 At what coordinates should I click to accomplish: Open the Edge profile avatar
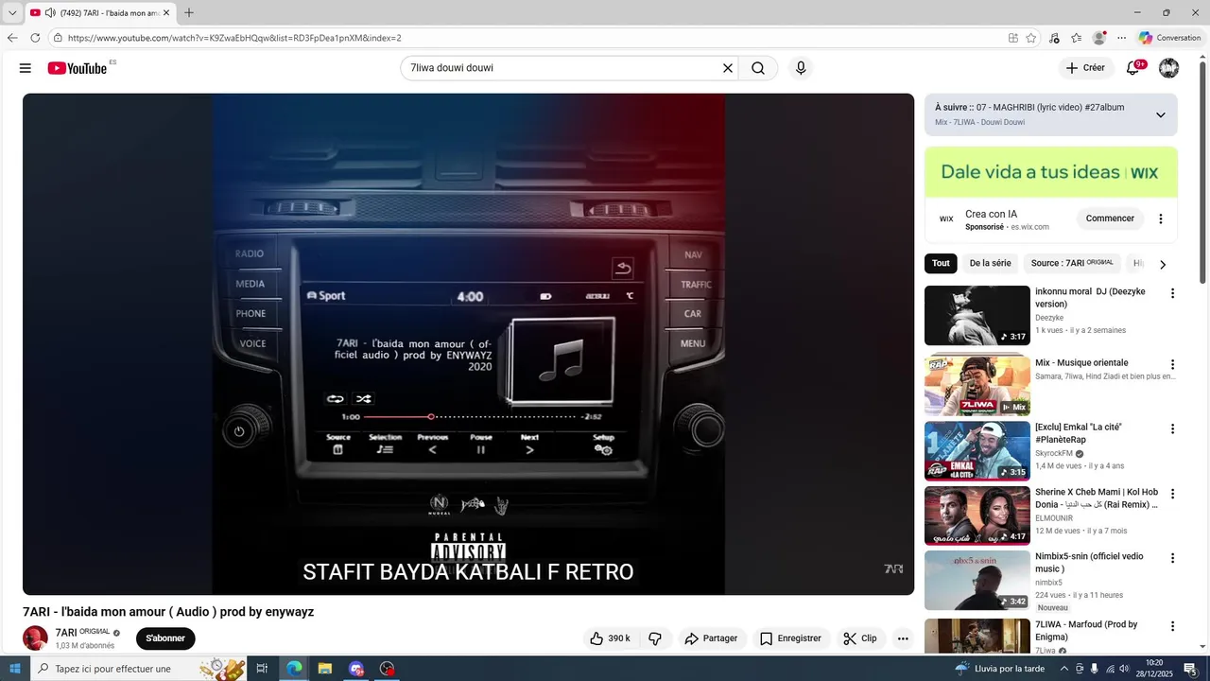point(1098,38)
